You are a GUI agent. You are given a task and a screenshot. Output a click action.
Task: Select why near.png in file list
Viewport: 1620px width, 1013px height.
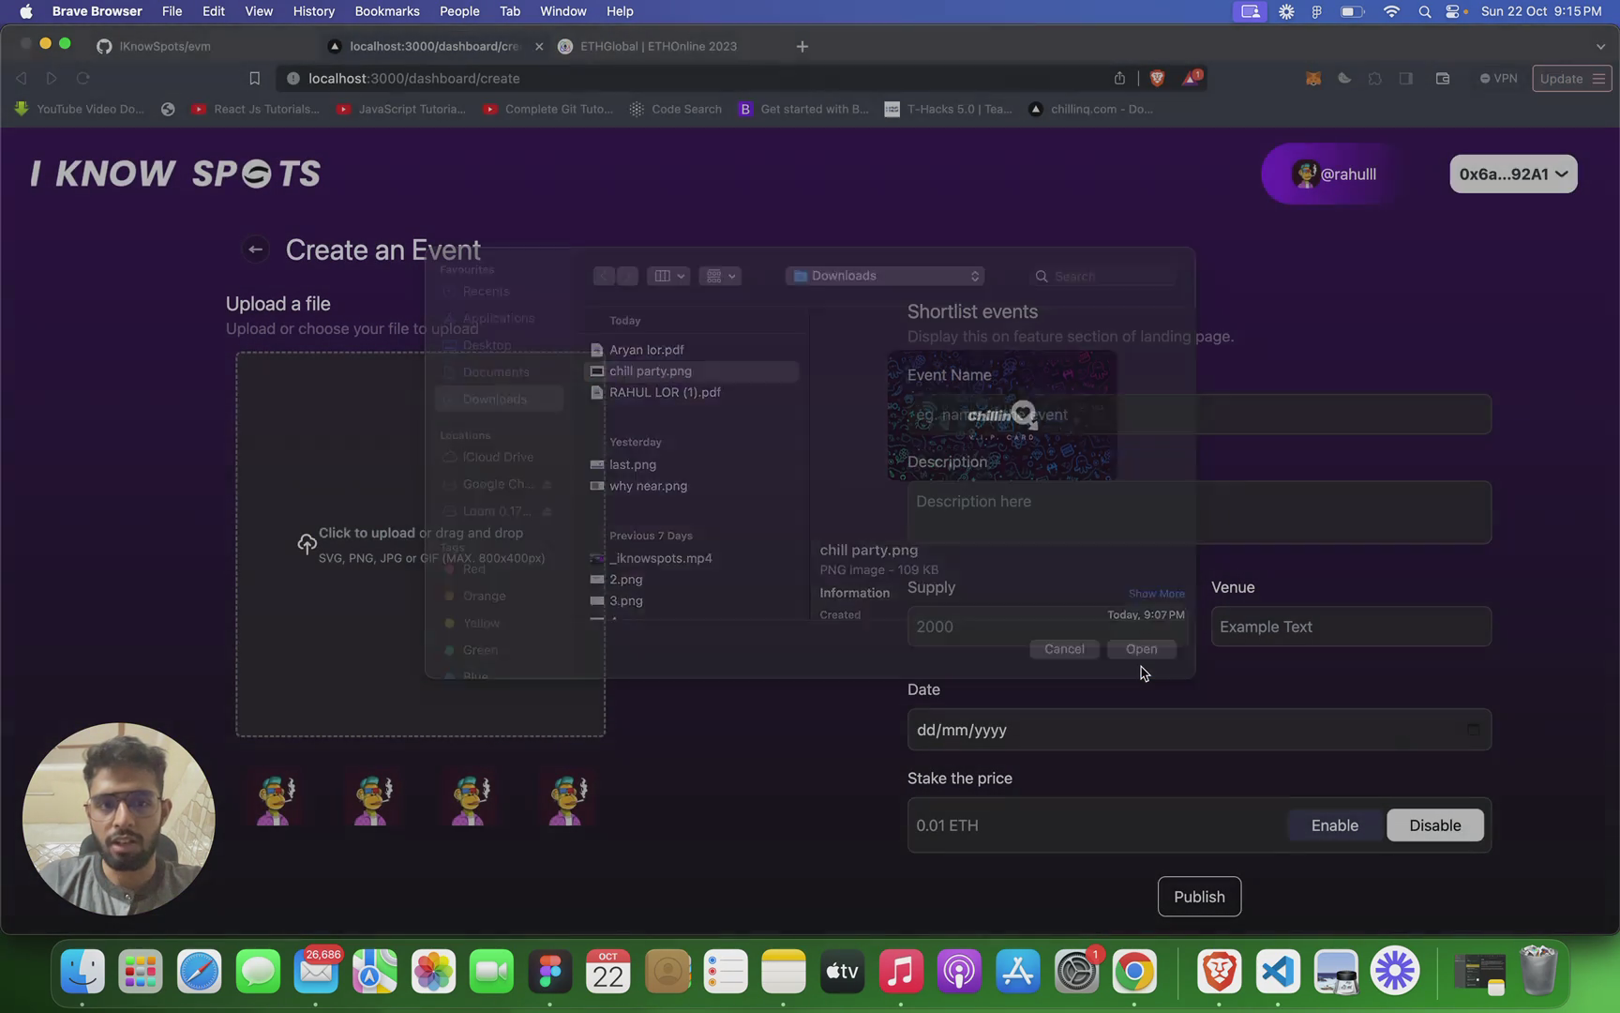point(692,486)
